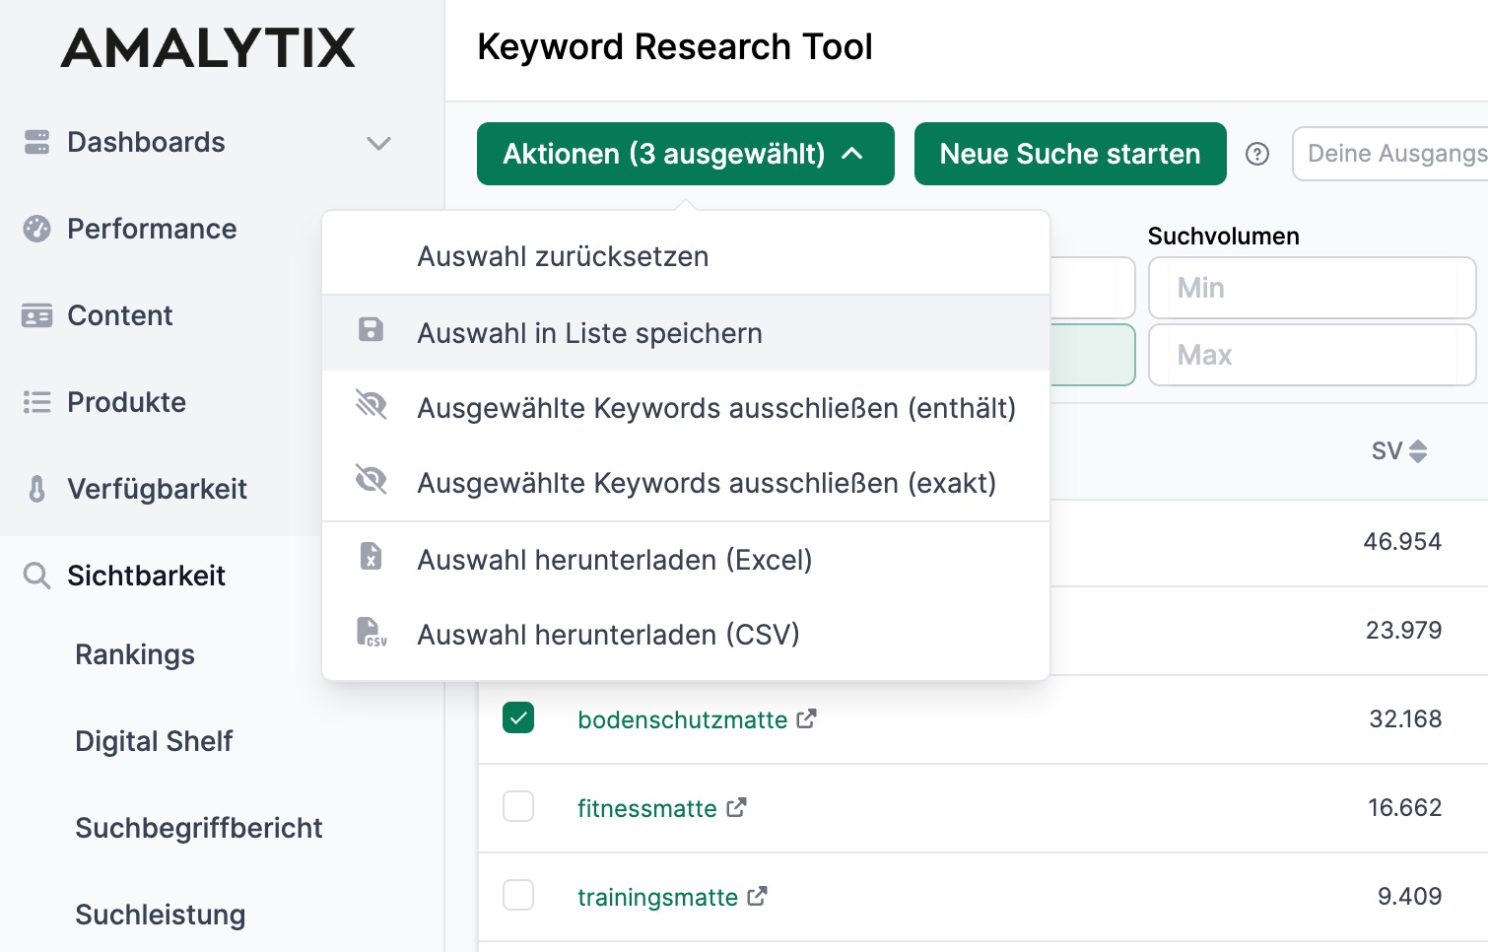
Task: Expand the Dashboards chevron
Action: pyautogui.click(x=378, y=143)
